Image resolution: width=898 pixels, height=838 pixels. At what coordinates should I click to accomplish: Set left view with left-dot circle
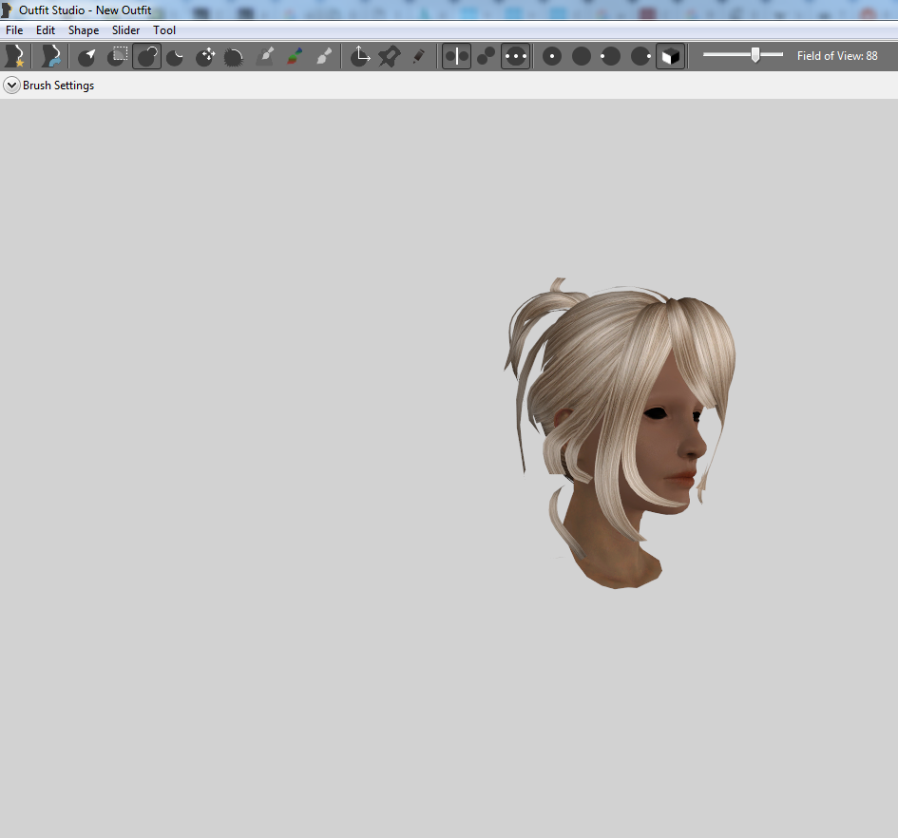pos(610,56)
